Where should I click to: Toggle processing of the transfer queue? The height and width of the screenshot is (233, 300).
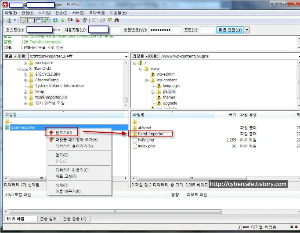(63, 20)
